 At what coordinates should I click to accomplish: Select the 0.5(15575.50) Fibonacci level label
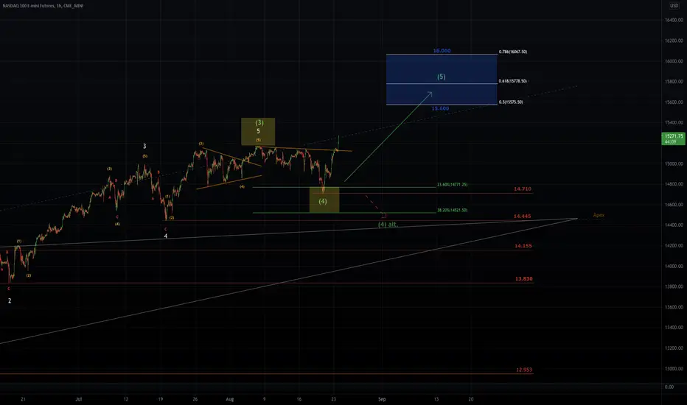(x=511, y=102)
